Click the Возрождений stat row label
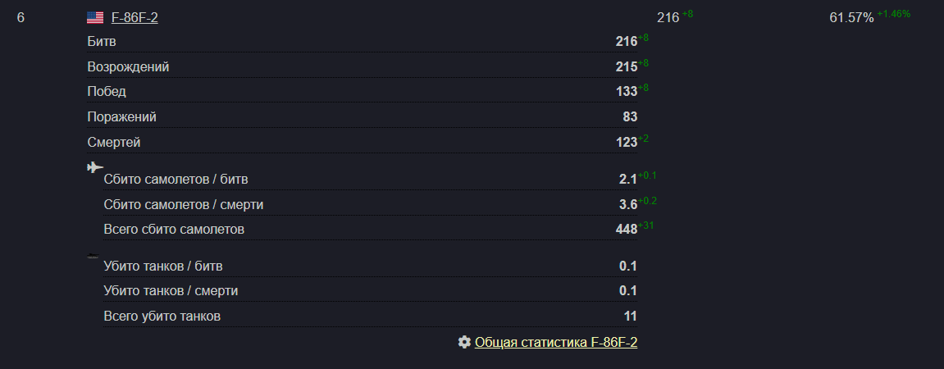This screenshot has width=944, height=369. [128, 66]
